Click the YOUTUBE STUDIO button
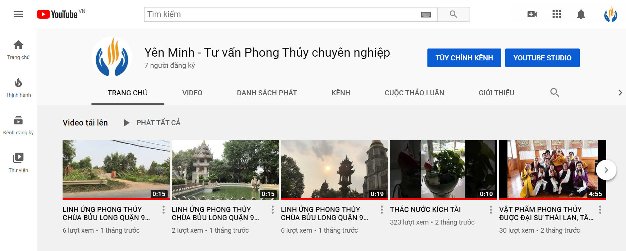626x251 pixels. pos(542,58)
